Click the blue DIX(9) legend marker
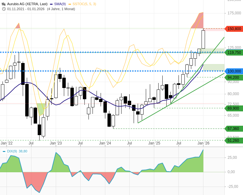 coord(4,151)
